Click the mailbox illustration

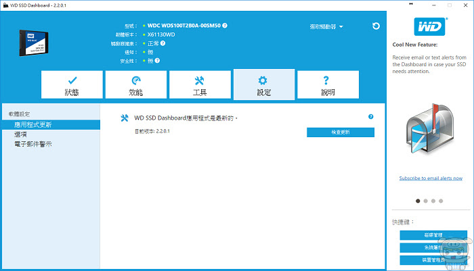click(x=429, y=128)
